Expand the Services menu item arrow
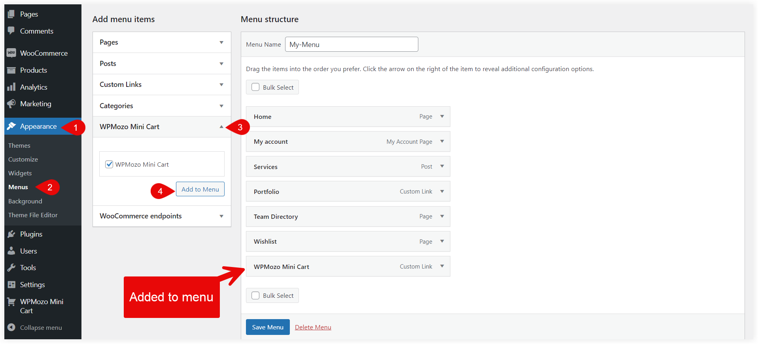758x344 pixels. coord(442,166)
